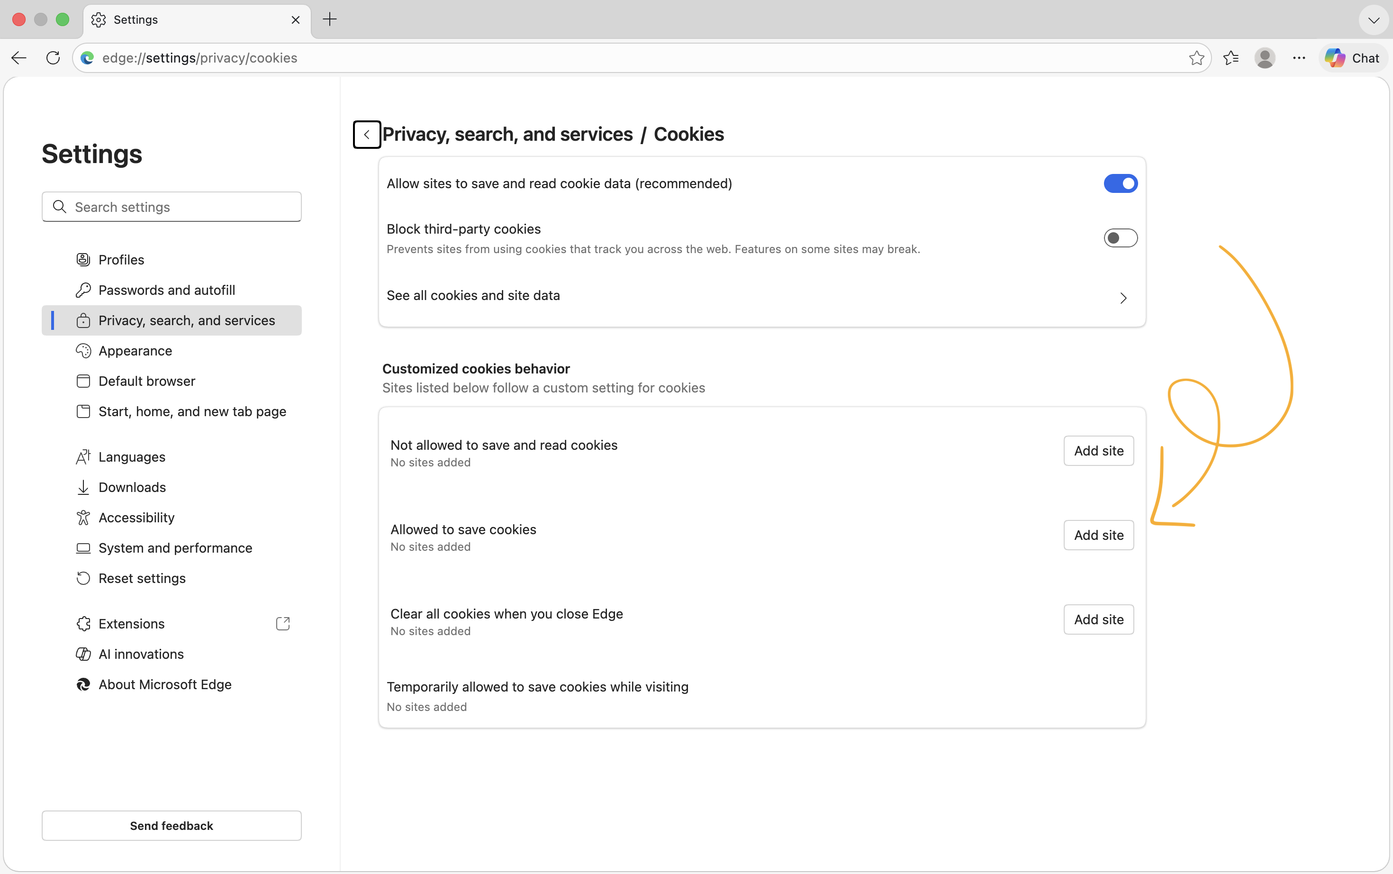The height and width of the screenshot is (874, 1393).
Task: Open the tab search dropdown arrow
Action: pos(1374,19)
